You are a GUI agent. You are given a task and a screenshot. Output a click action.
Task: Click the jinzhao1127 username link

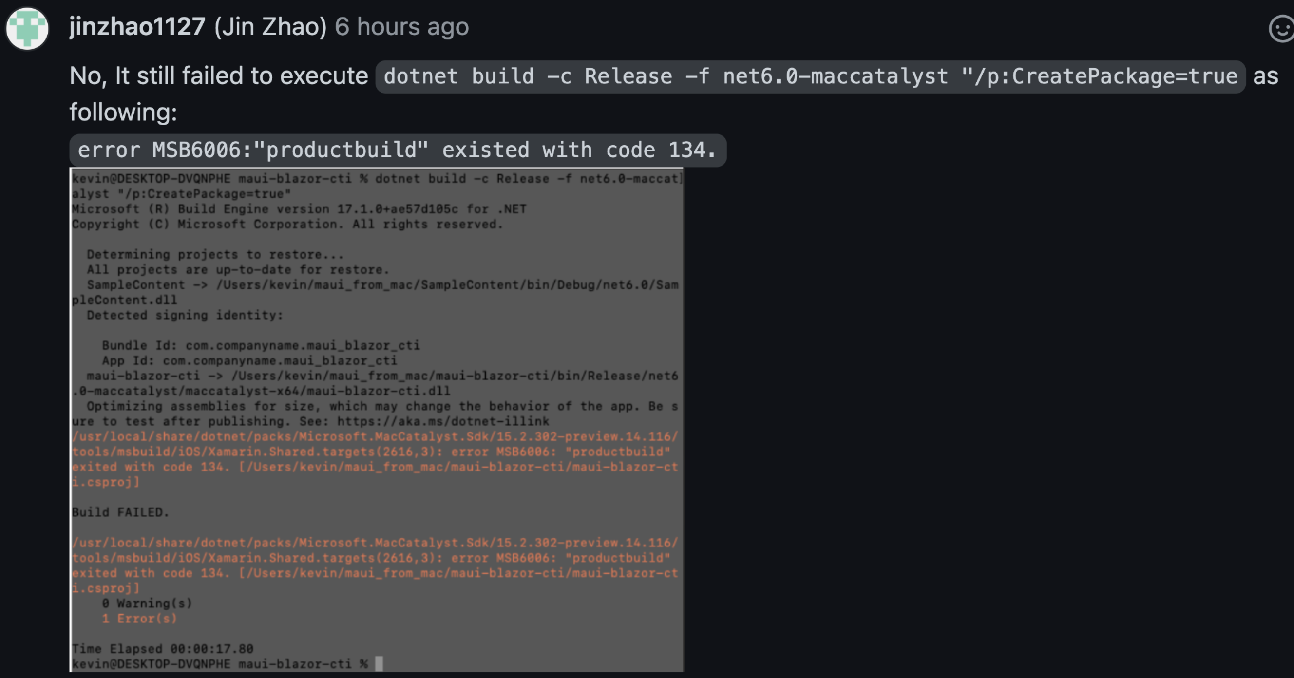click(136, 27)
